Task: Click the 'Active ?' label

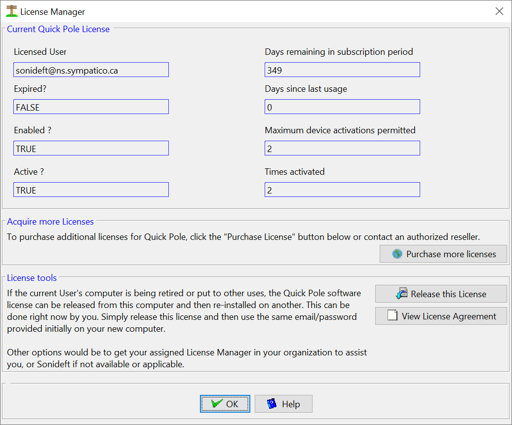Action: click(x=29, y=172)
